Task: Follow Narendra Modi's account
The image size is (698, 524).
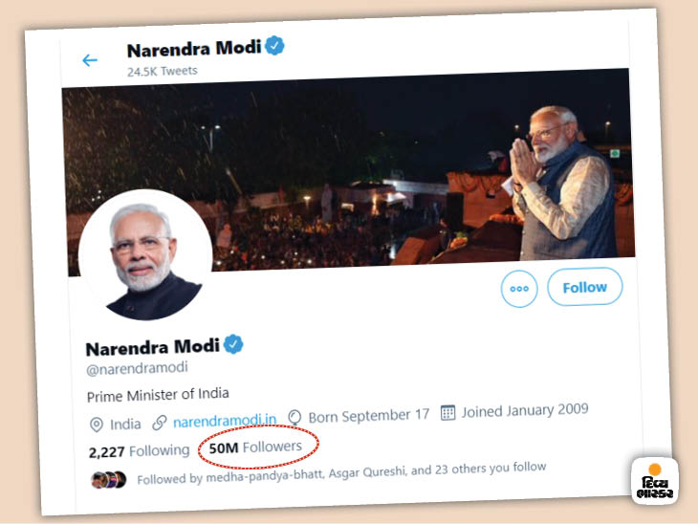Action: pos(584,287)
